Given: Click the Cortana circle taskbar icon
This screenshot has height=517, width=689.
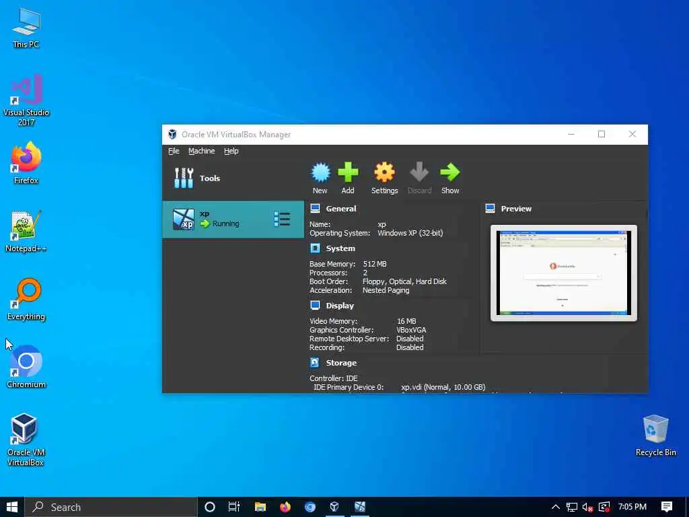Looking at the screenshot, I should (x=210, y=507).
